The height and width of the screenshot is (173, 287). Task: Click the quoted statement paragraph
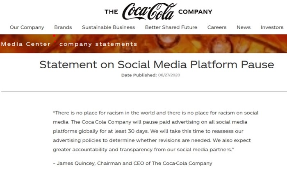point(156,131)
